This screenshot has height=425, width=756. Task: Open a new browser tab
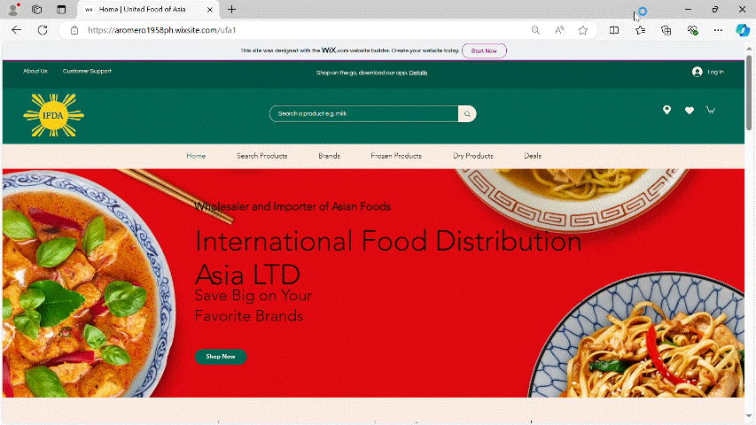tap(231, 9)
